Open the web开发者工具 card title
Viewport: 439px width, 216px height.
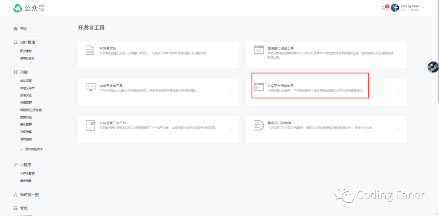click(x=111, y=86)
